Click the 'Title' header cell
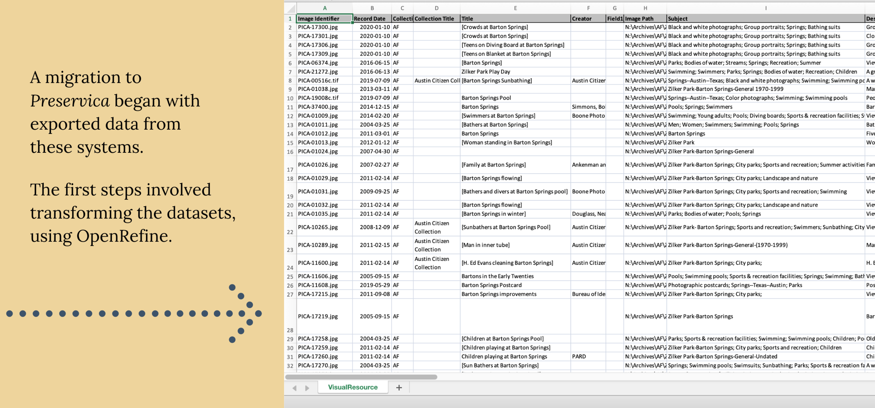The height and width of the screenshot is (408, 875). (515, 19)
